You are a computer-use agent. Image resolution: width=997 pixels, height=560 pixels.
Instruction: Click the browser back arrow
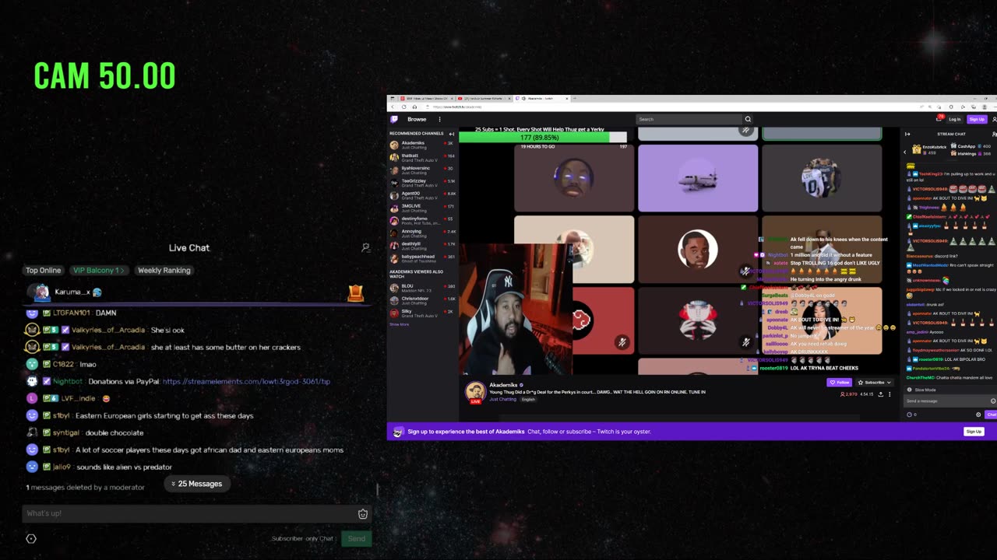[x=394, y=107]
